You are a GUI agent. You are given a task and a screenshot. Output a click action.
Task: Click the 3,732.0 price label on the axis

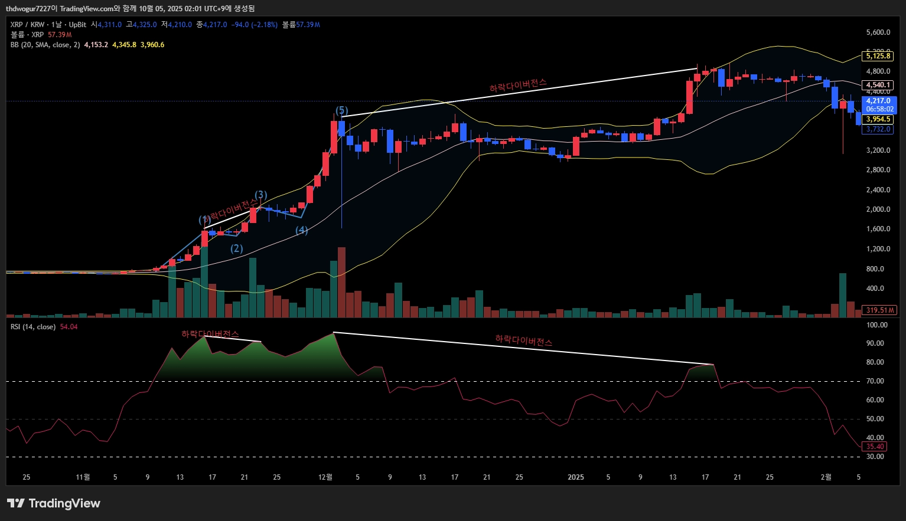(878, 129)
